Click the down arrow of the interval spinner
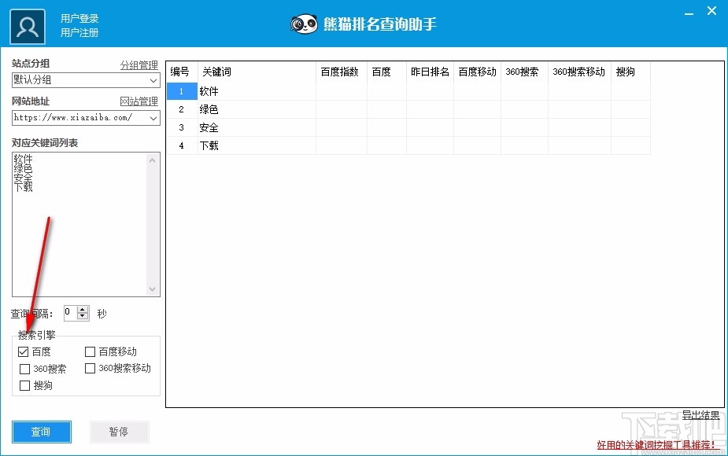728x456 pixels. [83, 316]
